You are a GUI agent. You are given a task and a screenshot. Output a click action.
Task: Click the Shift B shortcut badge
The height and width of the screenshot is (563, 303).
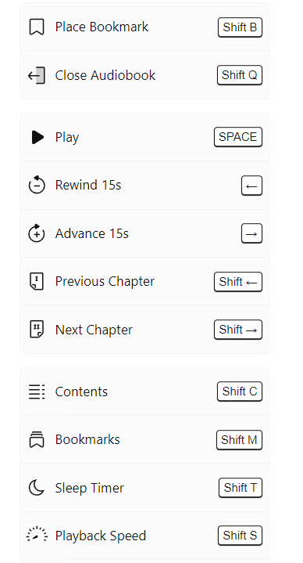point(240,27)
